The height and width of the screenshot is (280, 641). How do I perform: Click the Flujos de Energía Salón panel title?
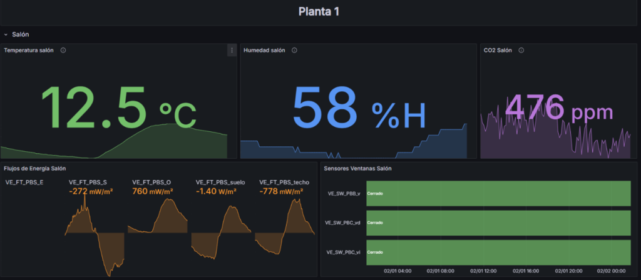point(35,168)
